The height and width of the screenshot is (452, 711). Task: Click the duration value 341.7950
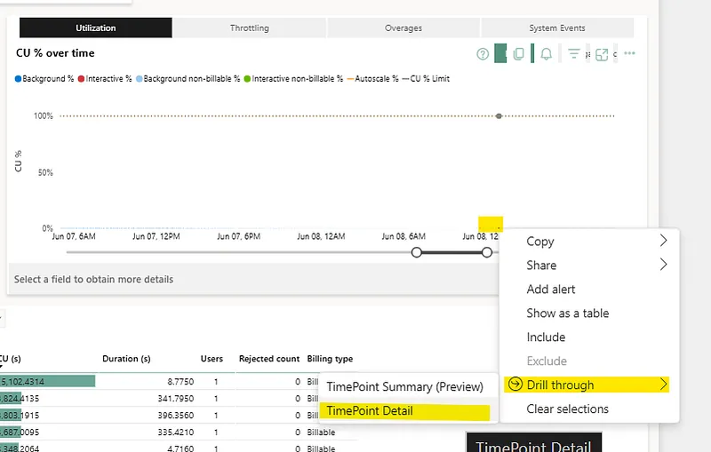[175, 399]
